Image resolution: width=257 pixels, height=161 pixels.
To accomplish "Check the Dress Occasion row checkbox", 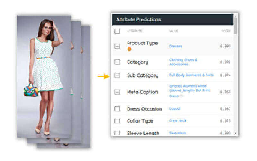I will (117, 109).
